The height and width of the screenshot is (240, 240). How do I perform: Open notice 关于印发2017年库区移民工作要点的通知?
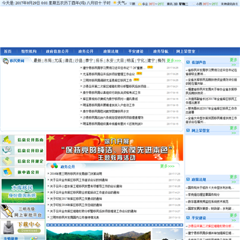pos(76,199)
